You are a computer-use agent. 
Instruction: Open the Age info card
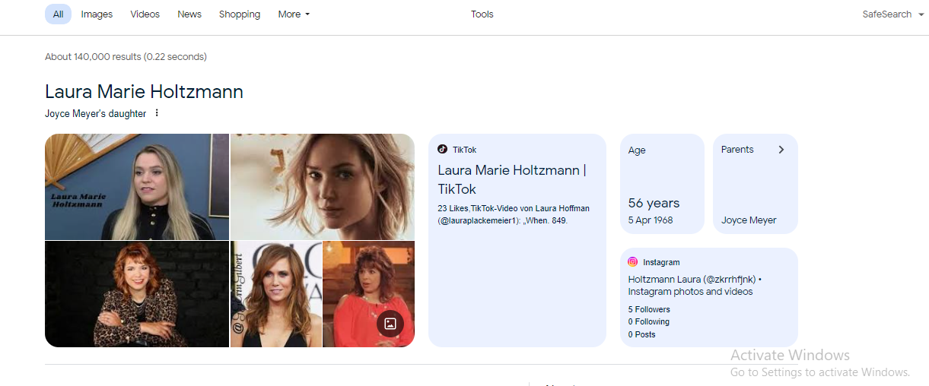[662, 184]
